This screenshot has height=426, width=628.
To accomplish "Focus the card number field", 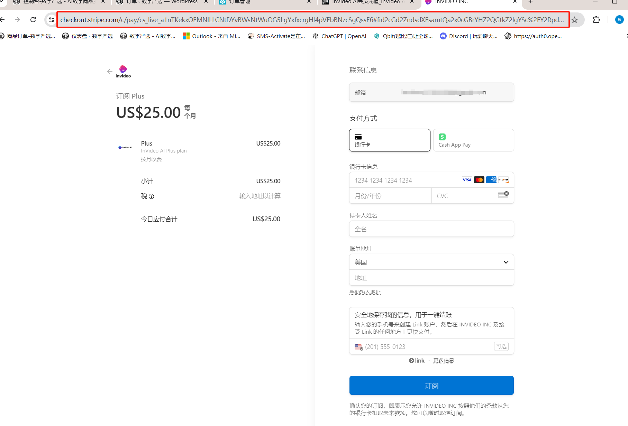I will coord(431,180).
